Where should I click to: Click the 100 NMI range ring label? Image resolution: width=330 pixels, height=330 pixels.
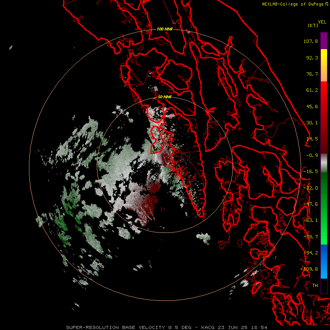[165, 29]
